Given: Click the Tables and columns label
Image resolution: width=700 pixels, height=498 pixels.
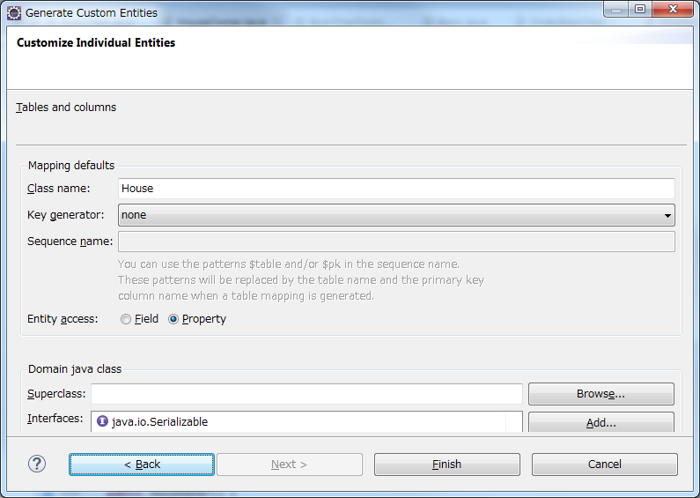Looking at the screenshot, I should pyautogui.click(x=66, y=108).
